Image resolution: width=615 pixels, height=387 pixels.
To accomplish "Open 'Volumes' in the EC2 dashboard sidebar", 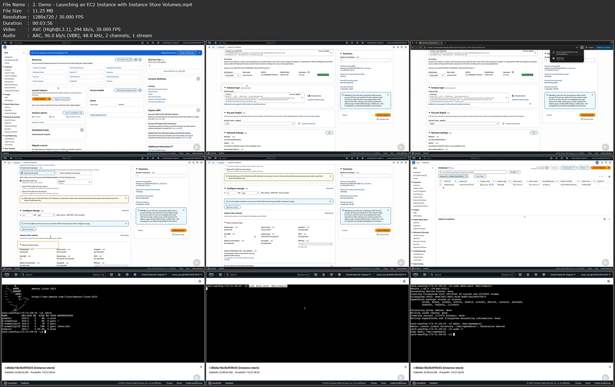I will pos(8,107).
